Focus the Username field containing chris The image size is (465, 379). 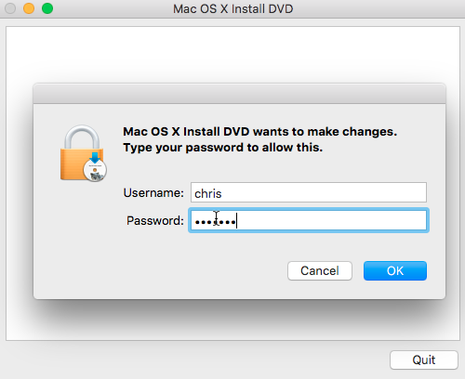tap(309, 192)
